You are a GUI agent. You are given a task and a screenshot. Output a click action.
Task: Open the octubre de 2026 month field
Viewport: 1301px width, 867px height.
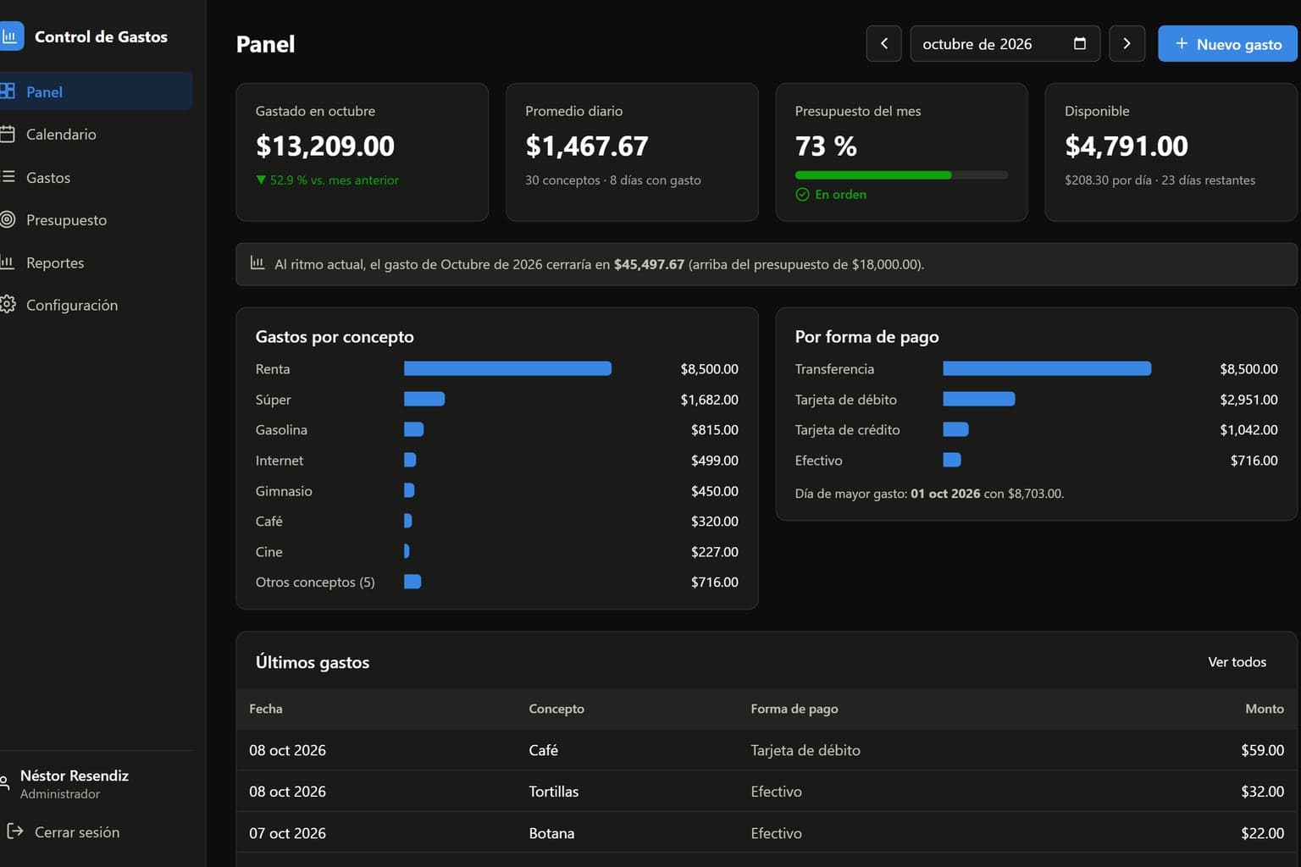pos(1005,43)
